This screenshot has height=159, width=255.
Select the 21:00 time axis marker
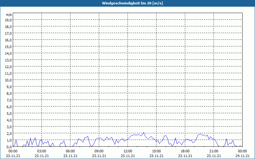click(x=214, y=151)
